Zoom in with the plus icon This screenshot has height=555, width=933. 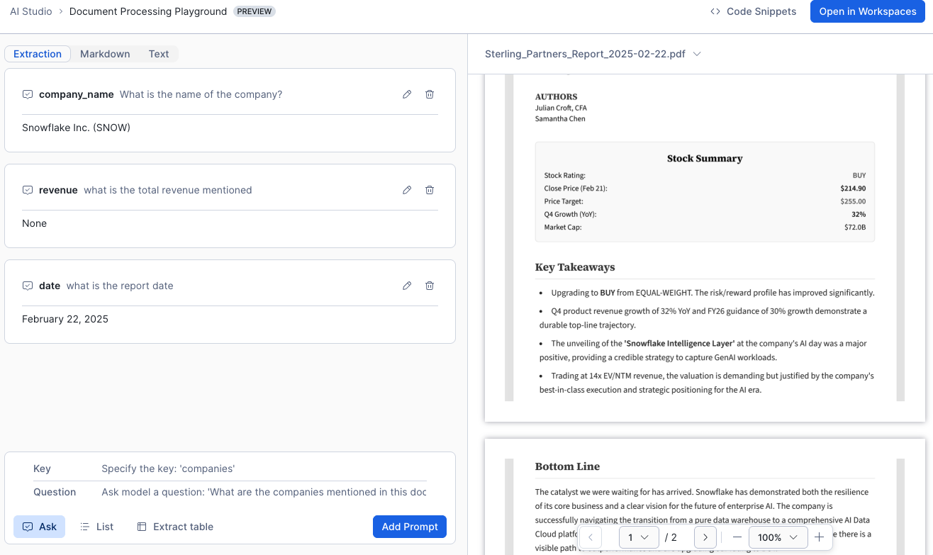pos(819,537)
